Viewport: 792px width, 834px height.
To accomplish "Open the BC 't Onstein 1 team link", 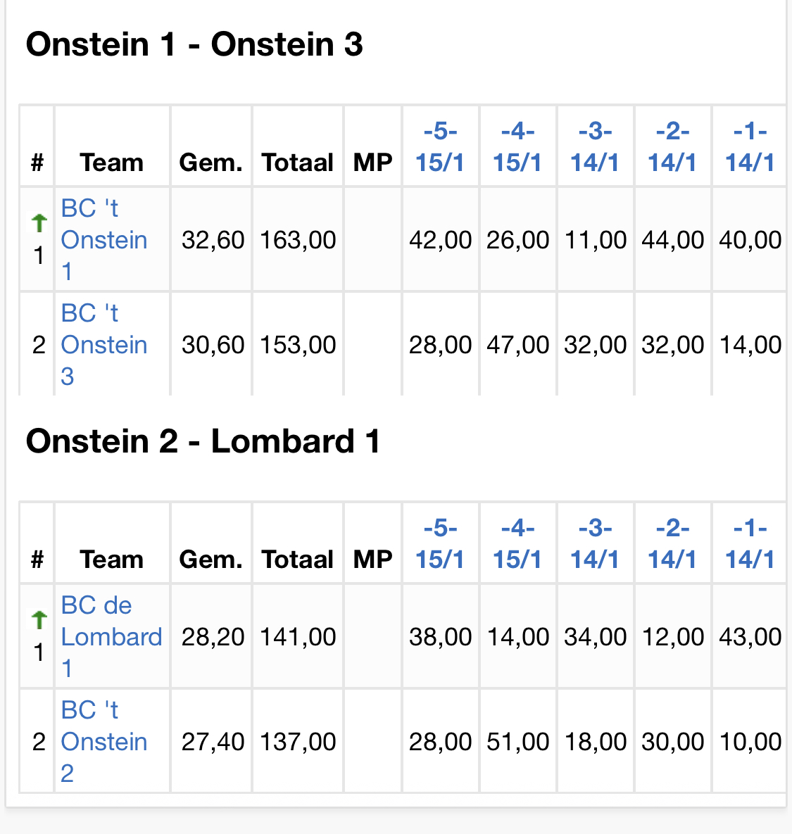I will click(x=103, y=240).
